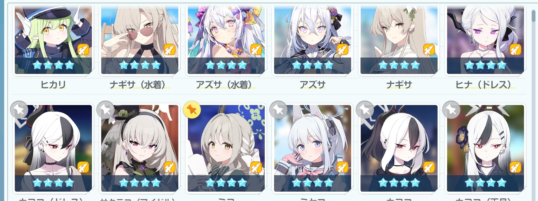Select the アズサ(水着) character portrait
This screenshot has height=201, width=538.
pos(226,40)
